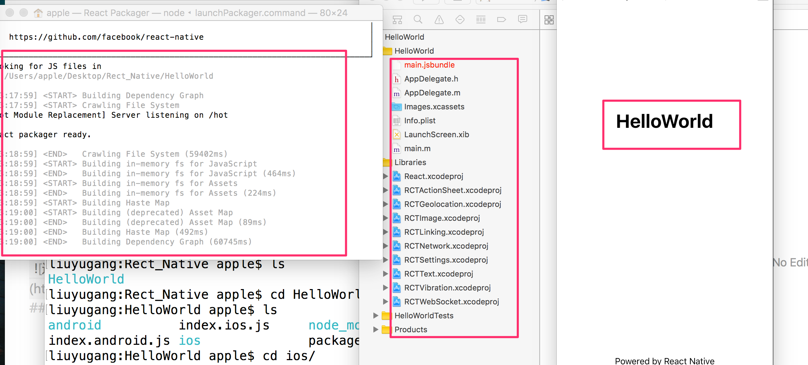808x365 pixels.
Task: Click 'index.android.js' in the back terminal listing
Action: 109,341
